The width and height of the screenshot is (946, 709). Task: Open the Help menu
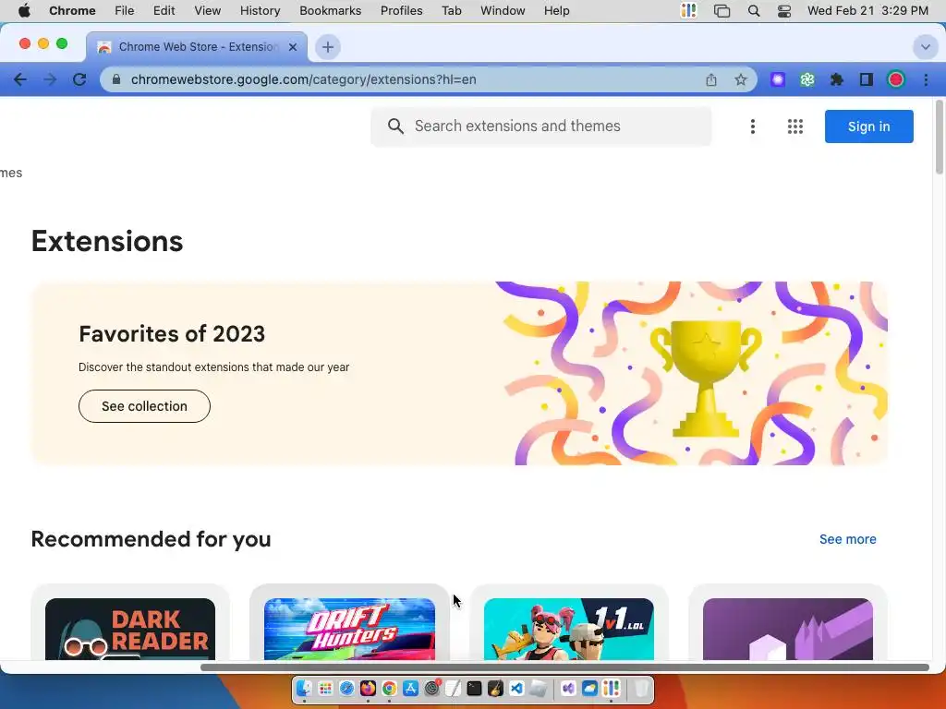(x=556, y=11)
